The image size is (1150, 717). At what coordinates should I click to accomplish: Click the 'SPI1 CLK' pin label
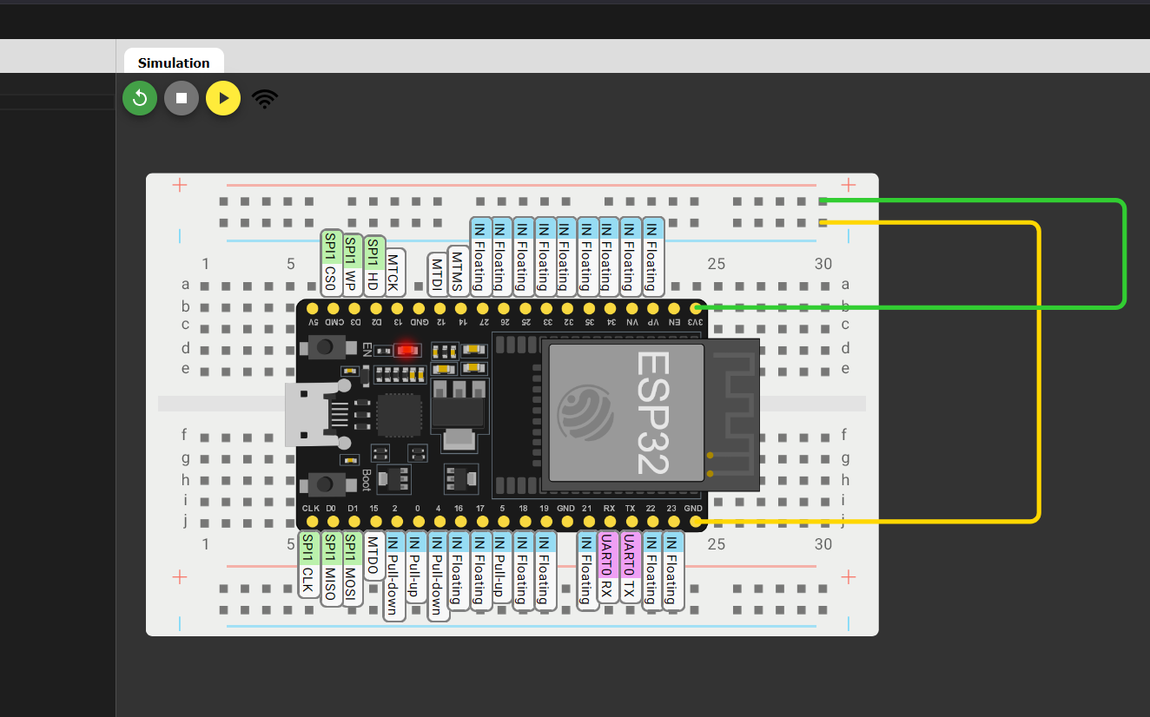click(308, 565)
